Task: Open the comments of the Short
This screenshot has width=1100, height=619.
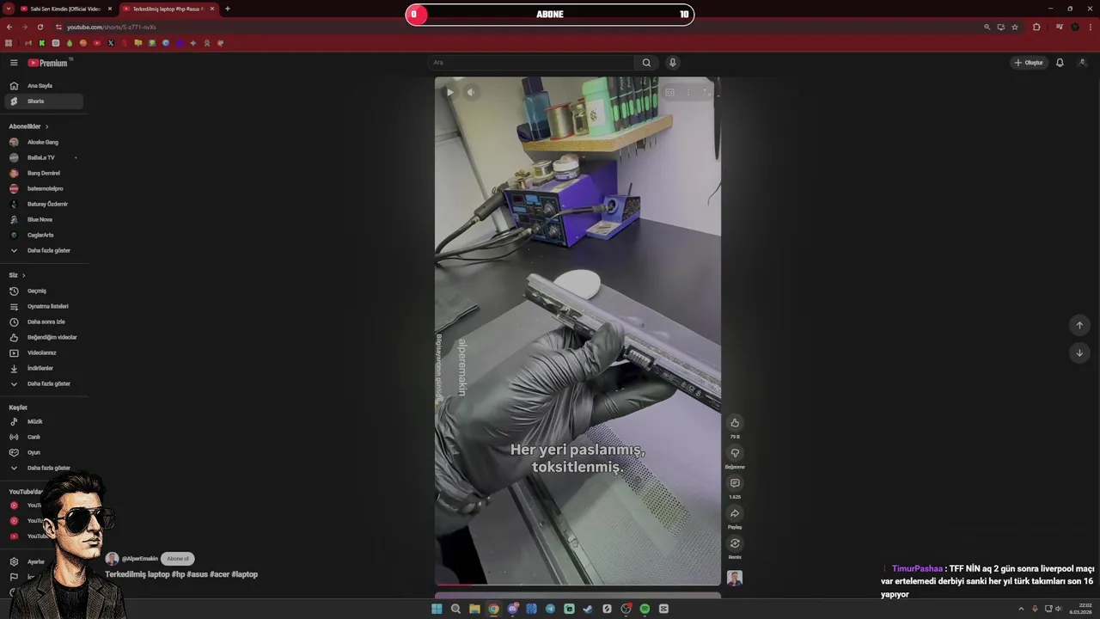Action: pos(735,483)
